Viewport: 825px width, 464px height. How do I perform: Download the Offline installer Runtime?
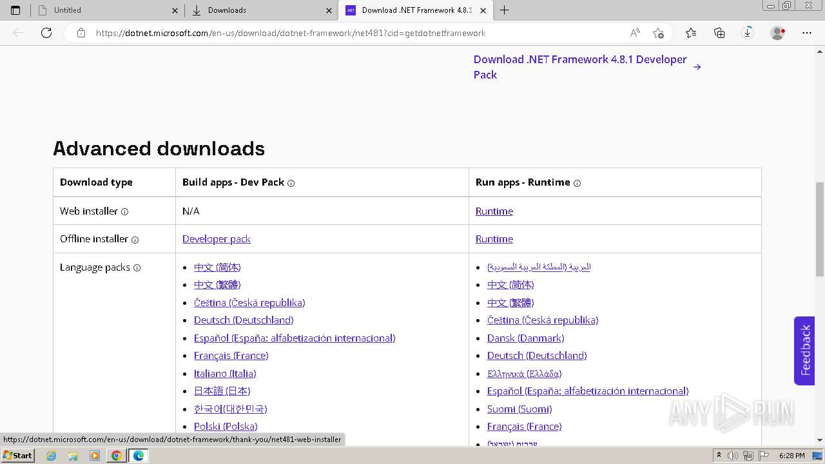(x=494, y=238)
